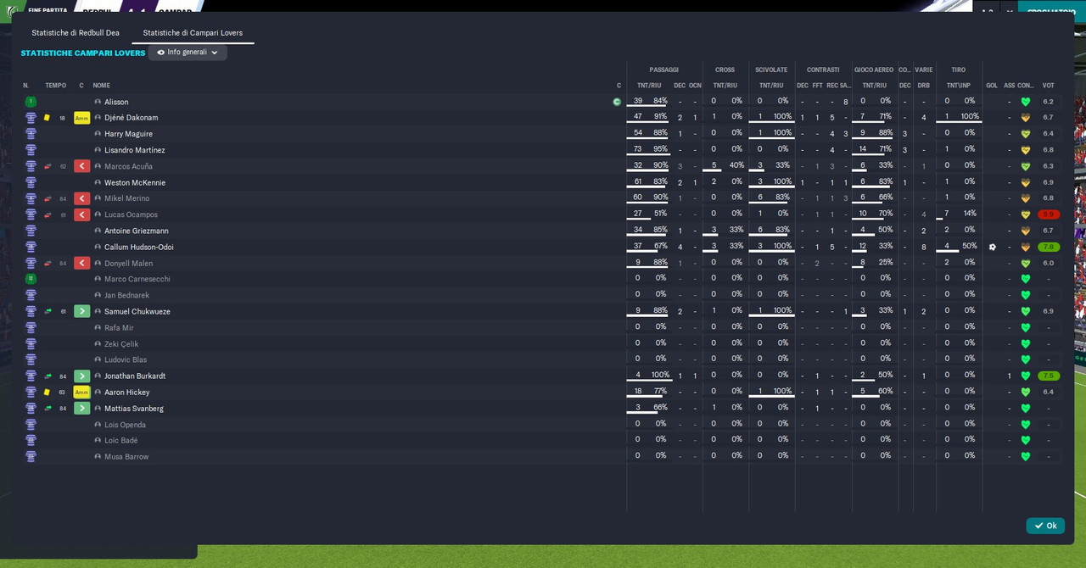Sort the table by the Nome column
Image resolution: width=1086 pixels, height=568 pixels.
coord(101,86)
